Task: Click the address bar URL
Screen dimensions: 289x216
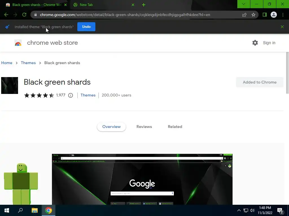Action: (x=125, y=15)
